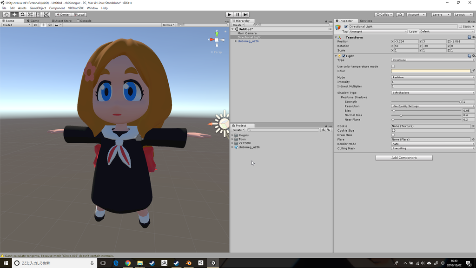Open Light component help icon
Viewport: 476px width, 268px height.
(469, 56)
